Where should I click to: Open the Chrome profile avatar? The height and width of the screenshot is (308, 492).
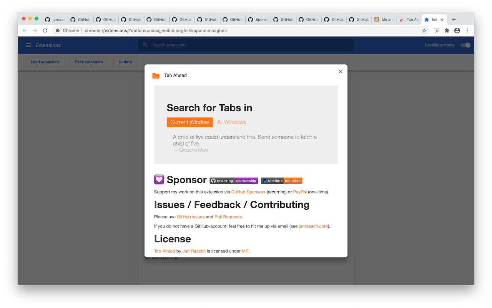tap(457, 30)
